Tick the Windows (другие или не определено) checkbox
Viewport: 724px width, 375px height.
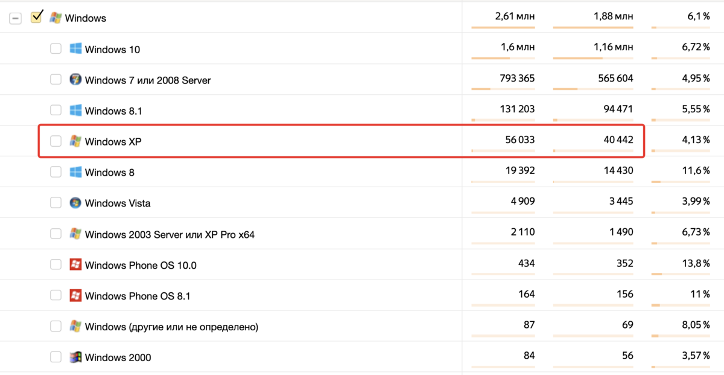coord(56,326)
